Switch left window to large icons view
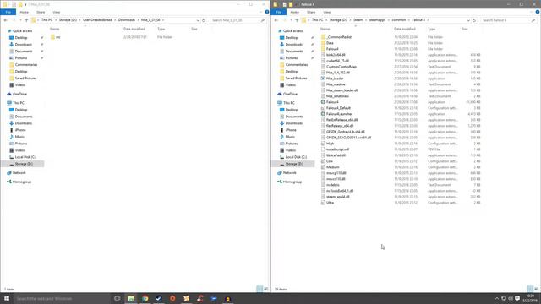This screenshot has width=541, height=304. coord(265,289)
